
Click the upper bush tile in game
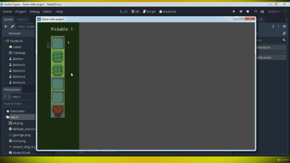58,56
